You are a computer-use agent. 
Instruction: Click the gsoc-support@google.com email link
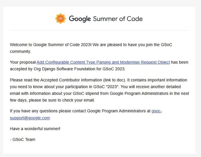30,118
